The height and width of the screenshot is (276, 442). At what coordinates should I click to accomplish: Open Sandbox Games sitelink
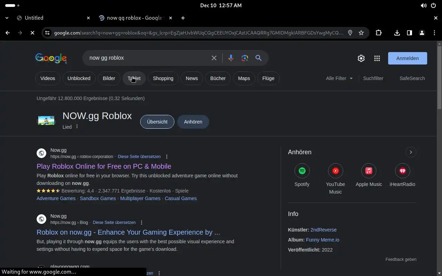click(x=98, y=198)
